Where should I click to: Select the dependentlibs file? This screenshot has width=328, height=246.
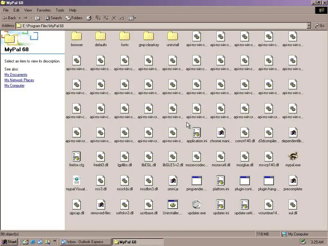pyautogui.click(x=293, y=135)
